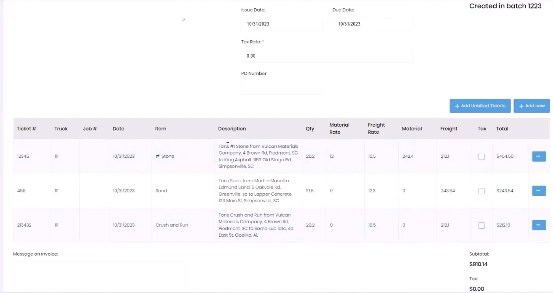Open actions menu for ticket 12345
Screen dimensions: 553x293
coord(538,156)
